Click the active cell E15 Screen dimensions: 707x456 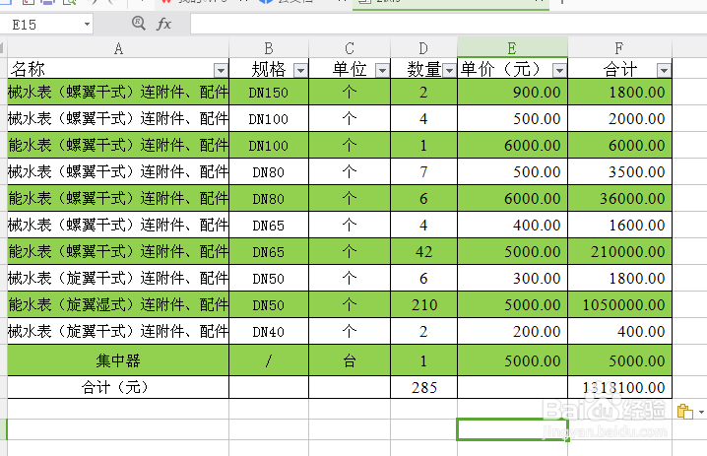point(512,429)
